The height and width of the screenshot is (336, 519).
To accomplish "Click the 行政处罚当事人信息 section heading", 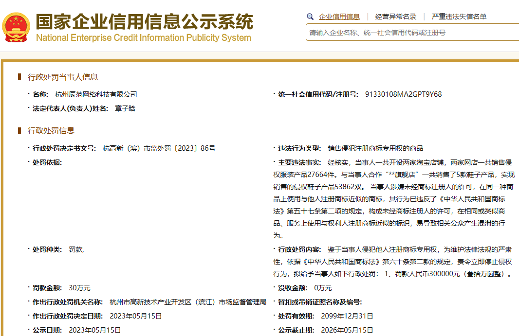I will click(62, 77).
